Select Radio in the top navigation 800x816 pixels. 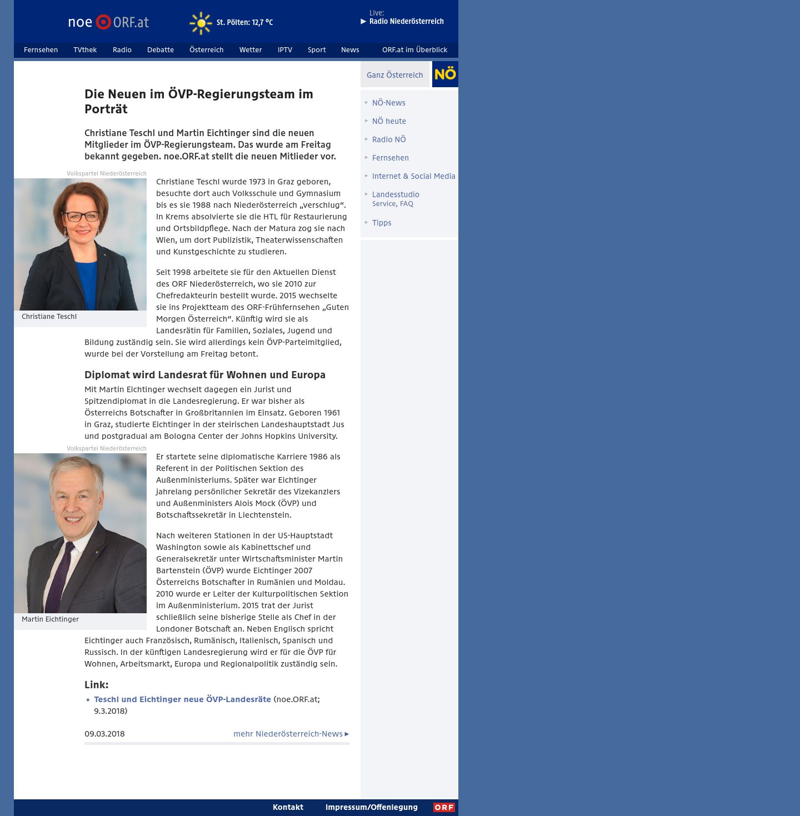click(x=122, y=50)
